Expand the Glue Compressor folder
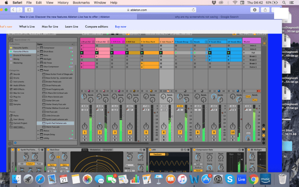The width and height of the screenshot is (299, 187). (x=38, y=67)
